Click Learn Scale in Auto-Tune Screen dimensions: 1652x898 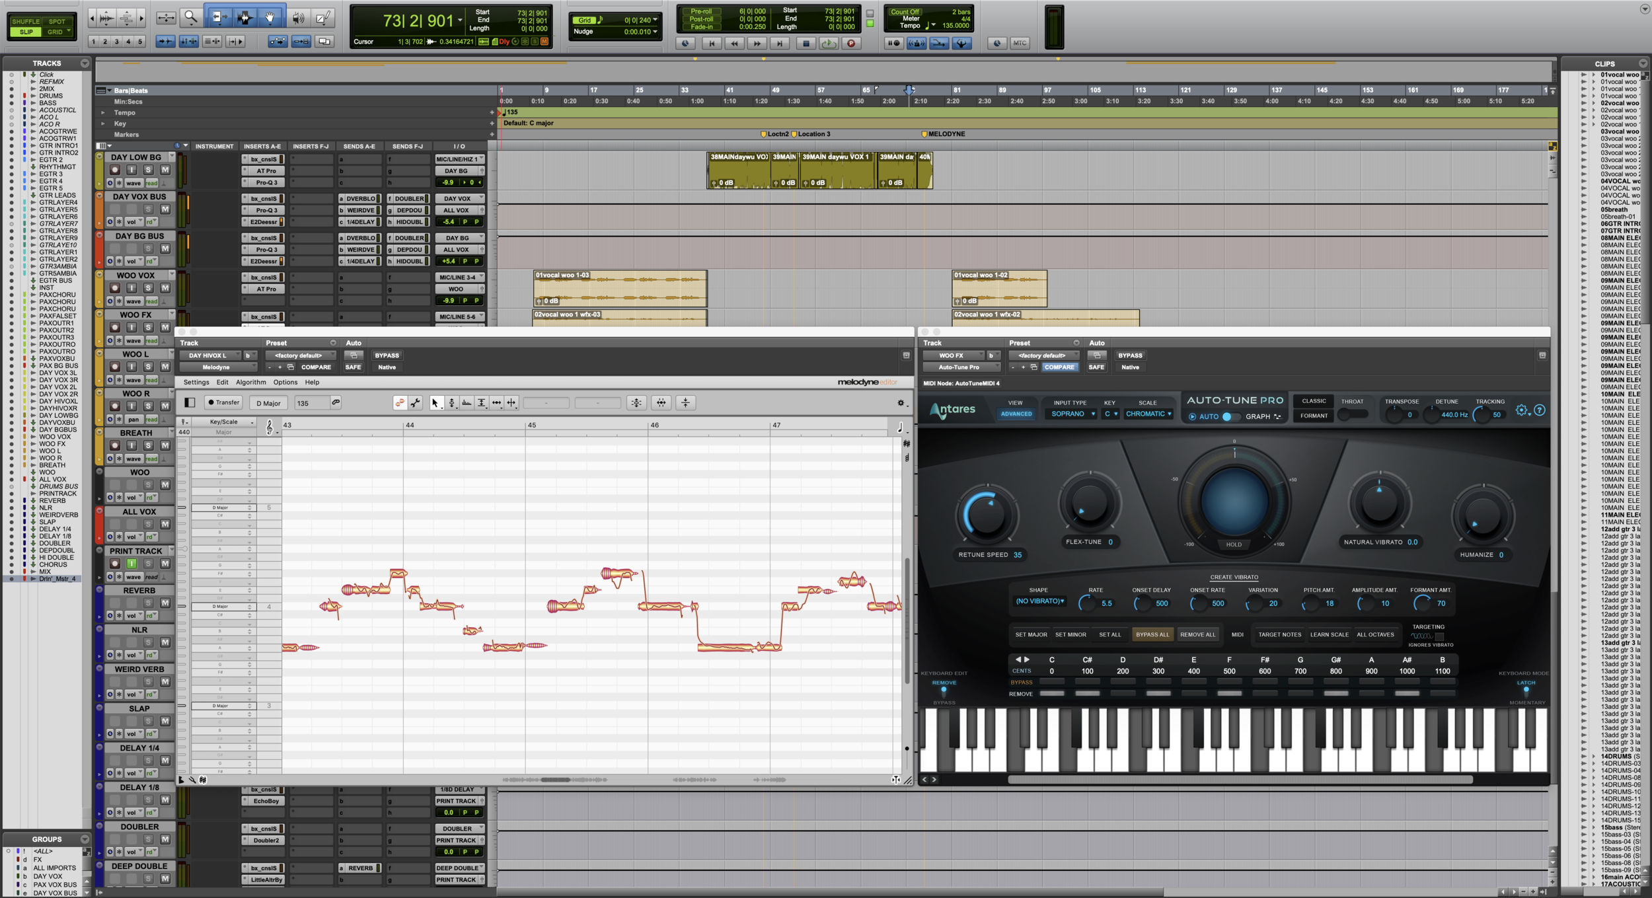(1330, 635)
